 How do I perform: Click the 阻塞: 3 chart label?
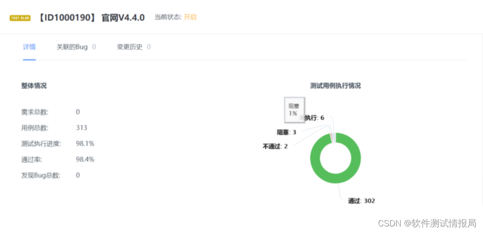point(286,133)
